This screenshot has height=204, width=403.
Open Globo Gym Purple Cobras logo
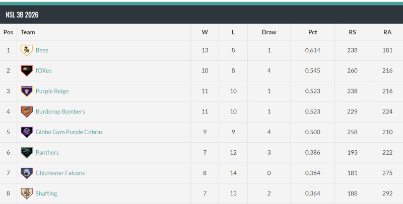pyautogui.click(x=27, y=132)
